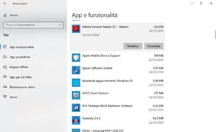Click the date 18/05/2020

tap(156, 97)
